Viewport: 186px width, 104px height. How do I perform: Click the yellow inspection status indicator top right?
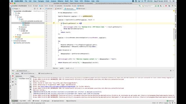coord(174,11)
